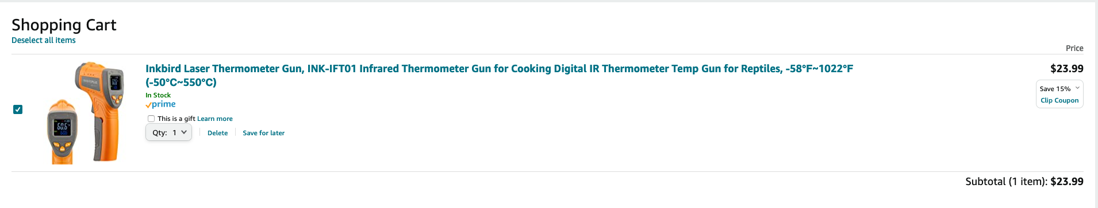Uncheck the Inkbird thermometer item selection checkbox
The height and width of the screenshot is (208, 1098).
(x=18, y=109)
